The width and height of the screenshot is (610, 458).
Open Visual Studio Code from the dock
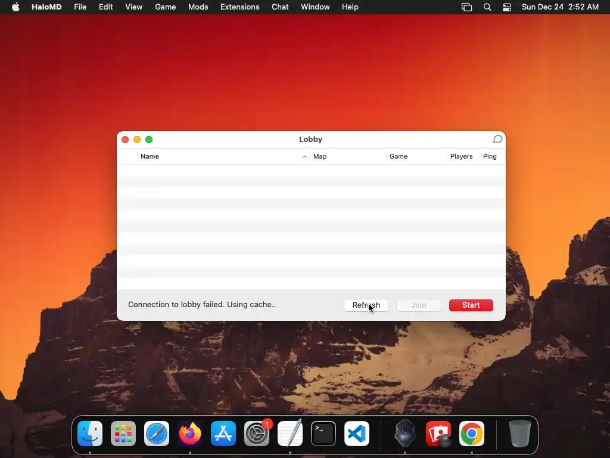[357, 434]
